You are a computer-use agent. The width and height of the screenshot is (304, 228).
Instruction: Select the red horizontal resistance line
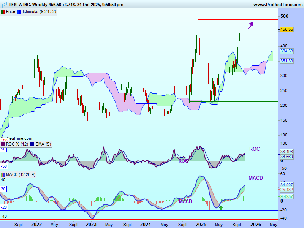(x=236, y=20)
